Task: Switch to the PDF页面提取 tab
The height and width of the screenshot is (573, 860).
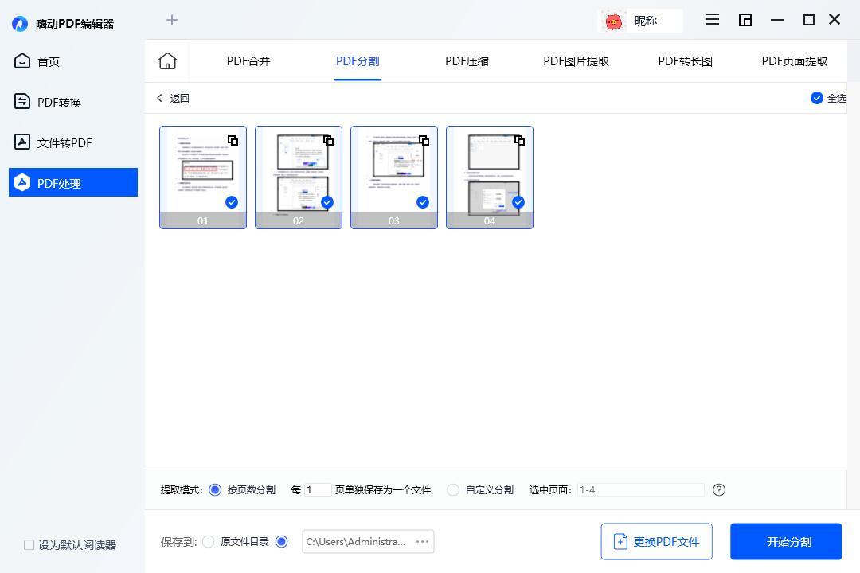Action: (x=794, y=61)
